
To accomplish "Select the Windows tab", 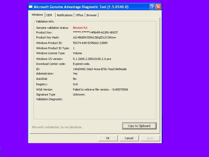I will point(37,15).
